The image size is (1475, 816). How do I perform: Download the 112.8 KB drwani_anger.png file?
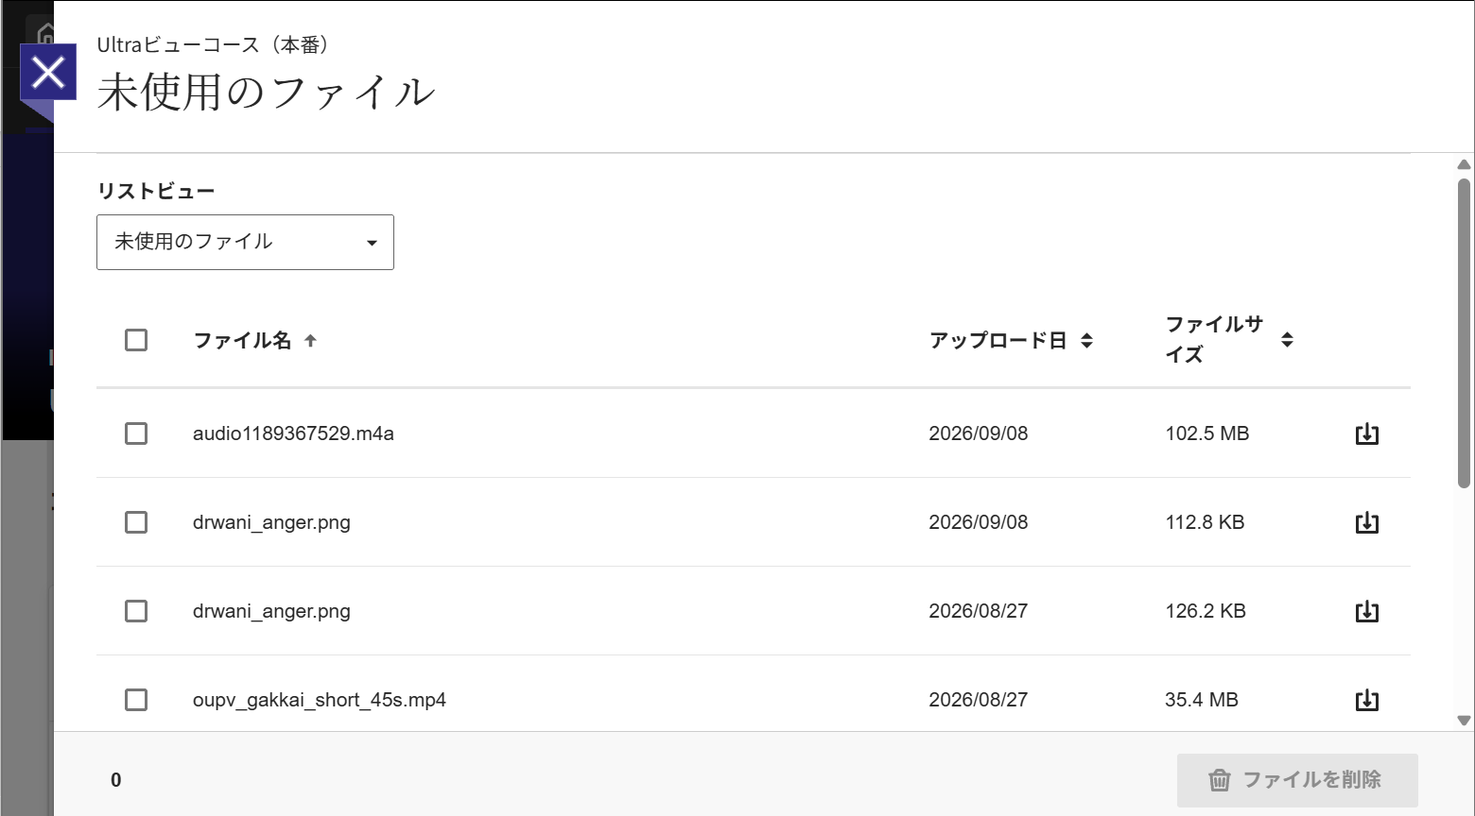[1367, 522]
